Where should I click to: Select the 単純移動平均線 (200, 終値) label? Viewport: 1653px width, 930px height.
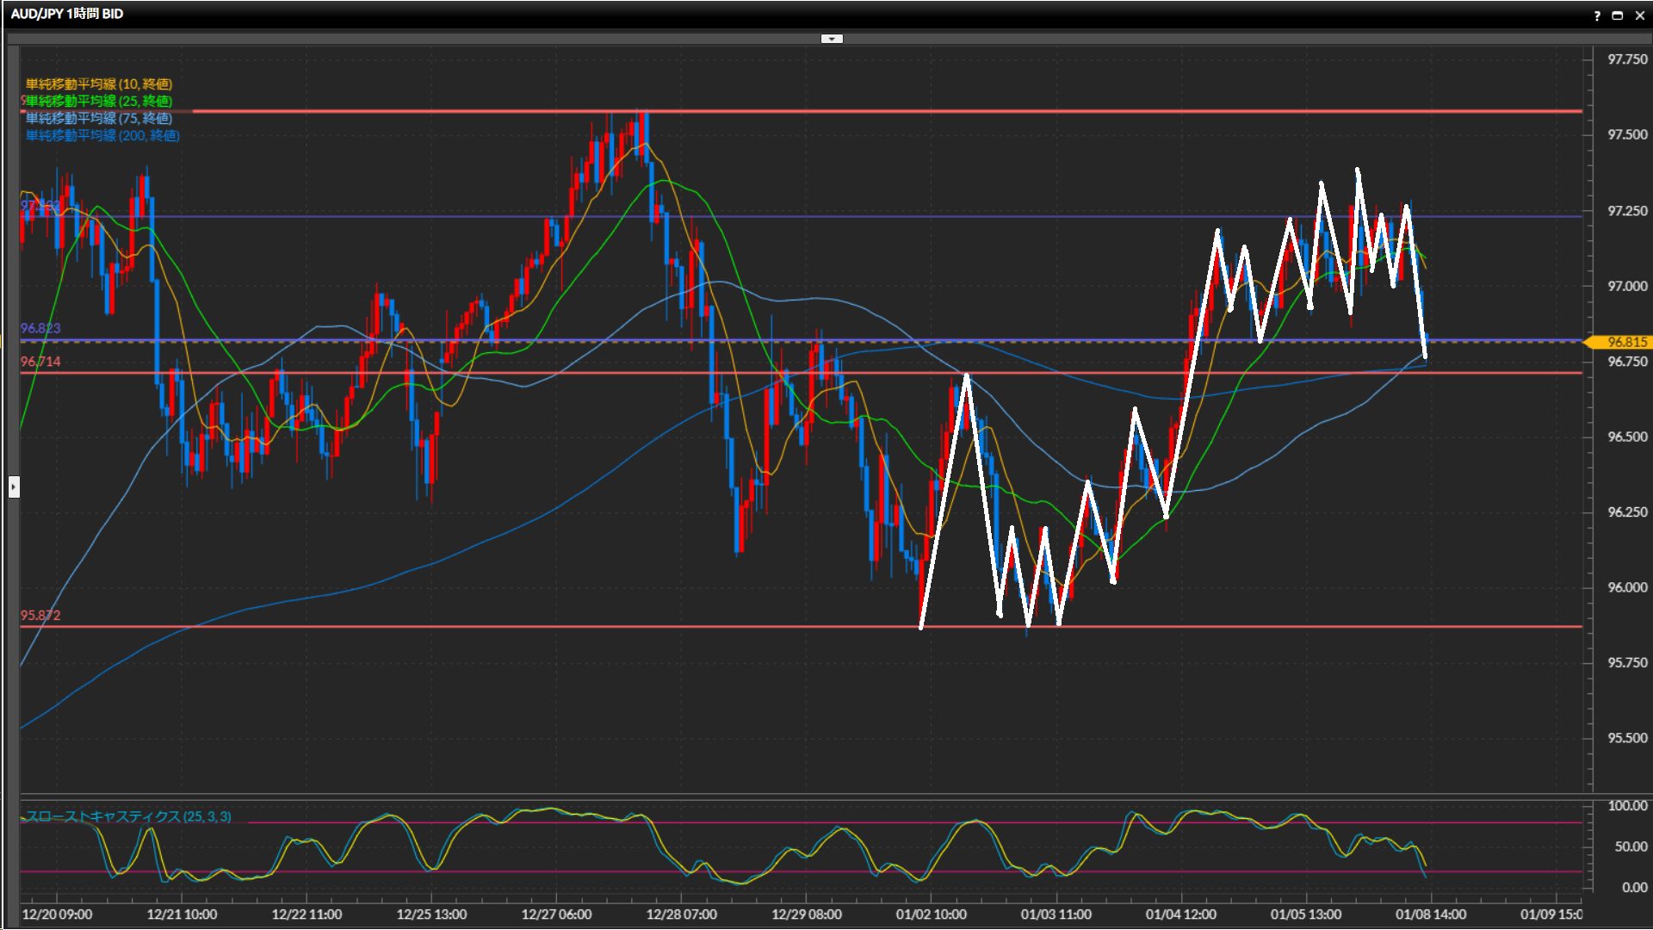point(102,135)
